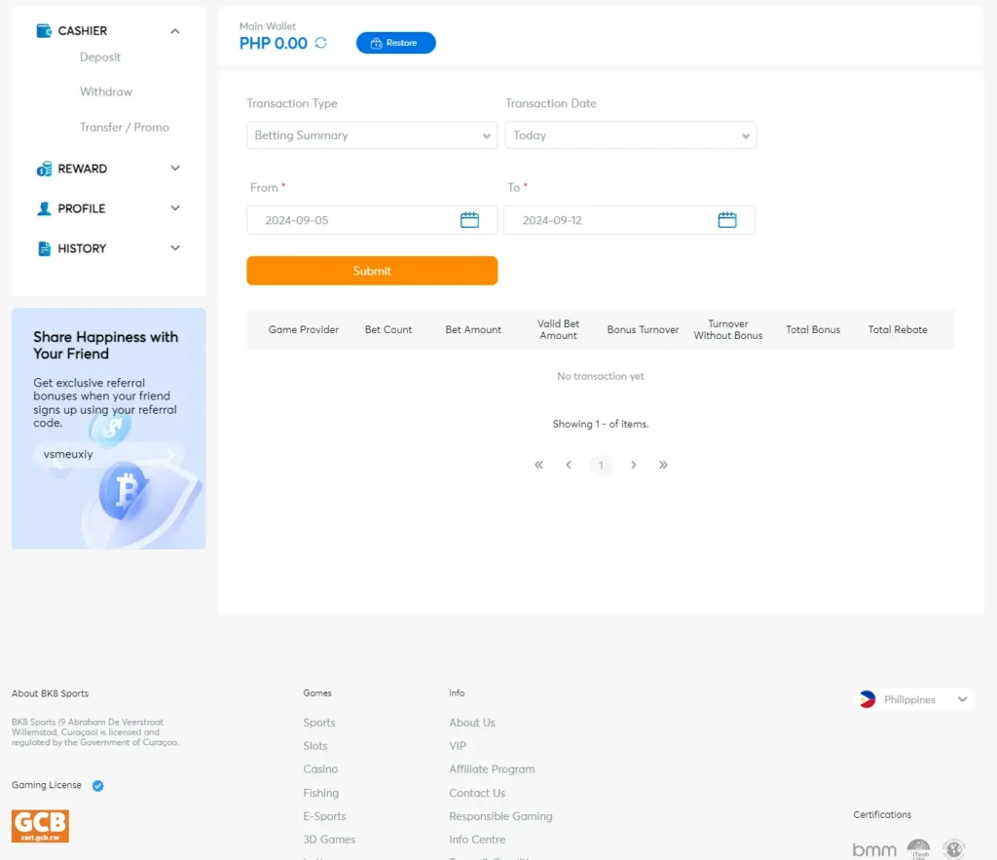
Task: Expand the Reward section
Action: pos(174,168)
